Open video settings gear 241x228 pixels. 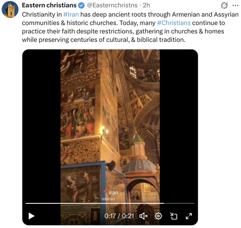click(158, 216)
